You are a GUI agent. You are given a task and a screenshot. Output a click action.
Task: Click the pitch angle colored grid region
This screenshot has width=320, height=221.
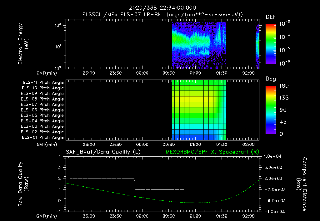[x=199, y=110]
